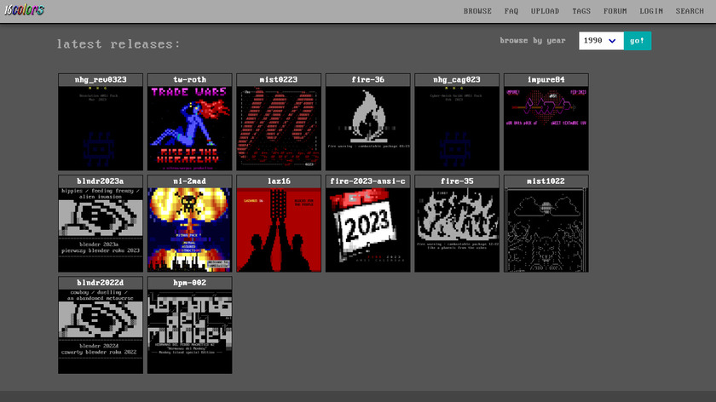Select the mist1022 release thumbnail
This screenshot has height=402, width=716.
(x=546, y=229)
